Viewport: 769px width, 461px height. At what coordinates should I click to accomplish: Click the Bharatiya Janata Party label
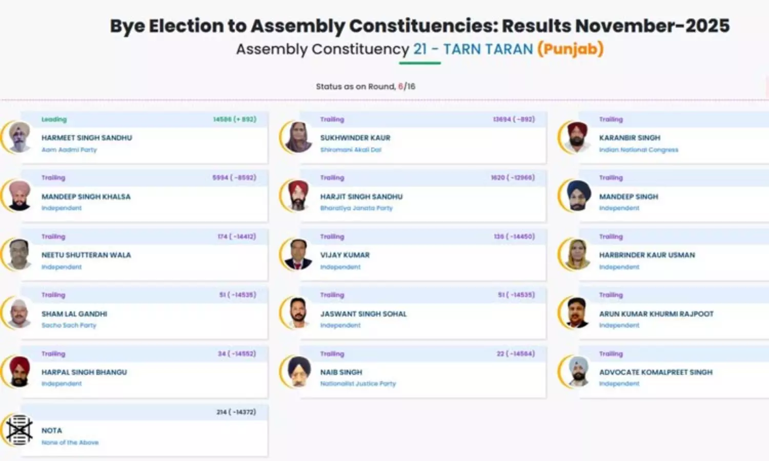coord(356,208)
